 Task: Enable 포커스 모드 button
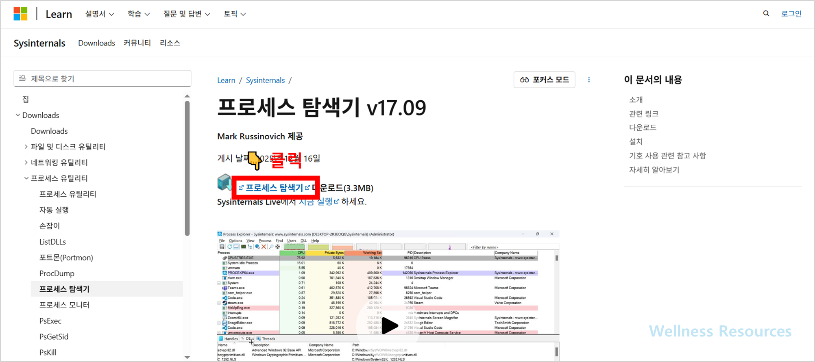point(544,80)
